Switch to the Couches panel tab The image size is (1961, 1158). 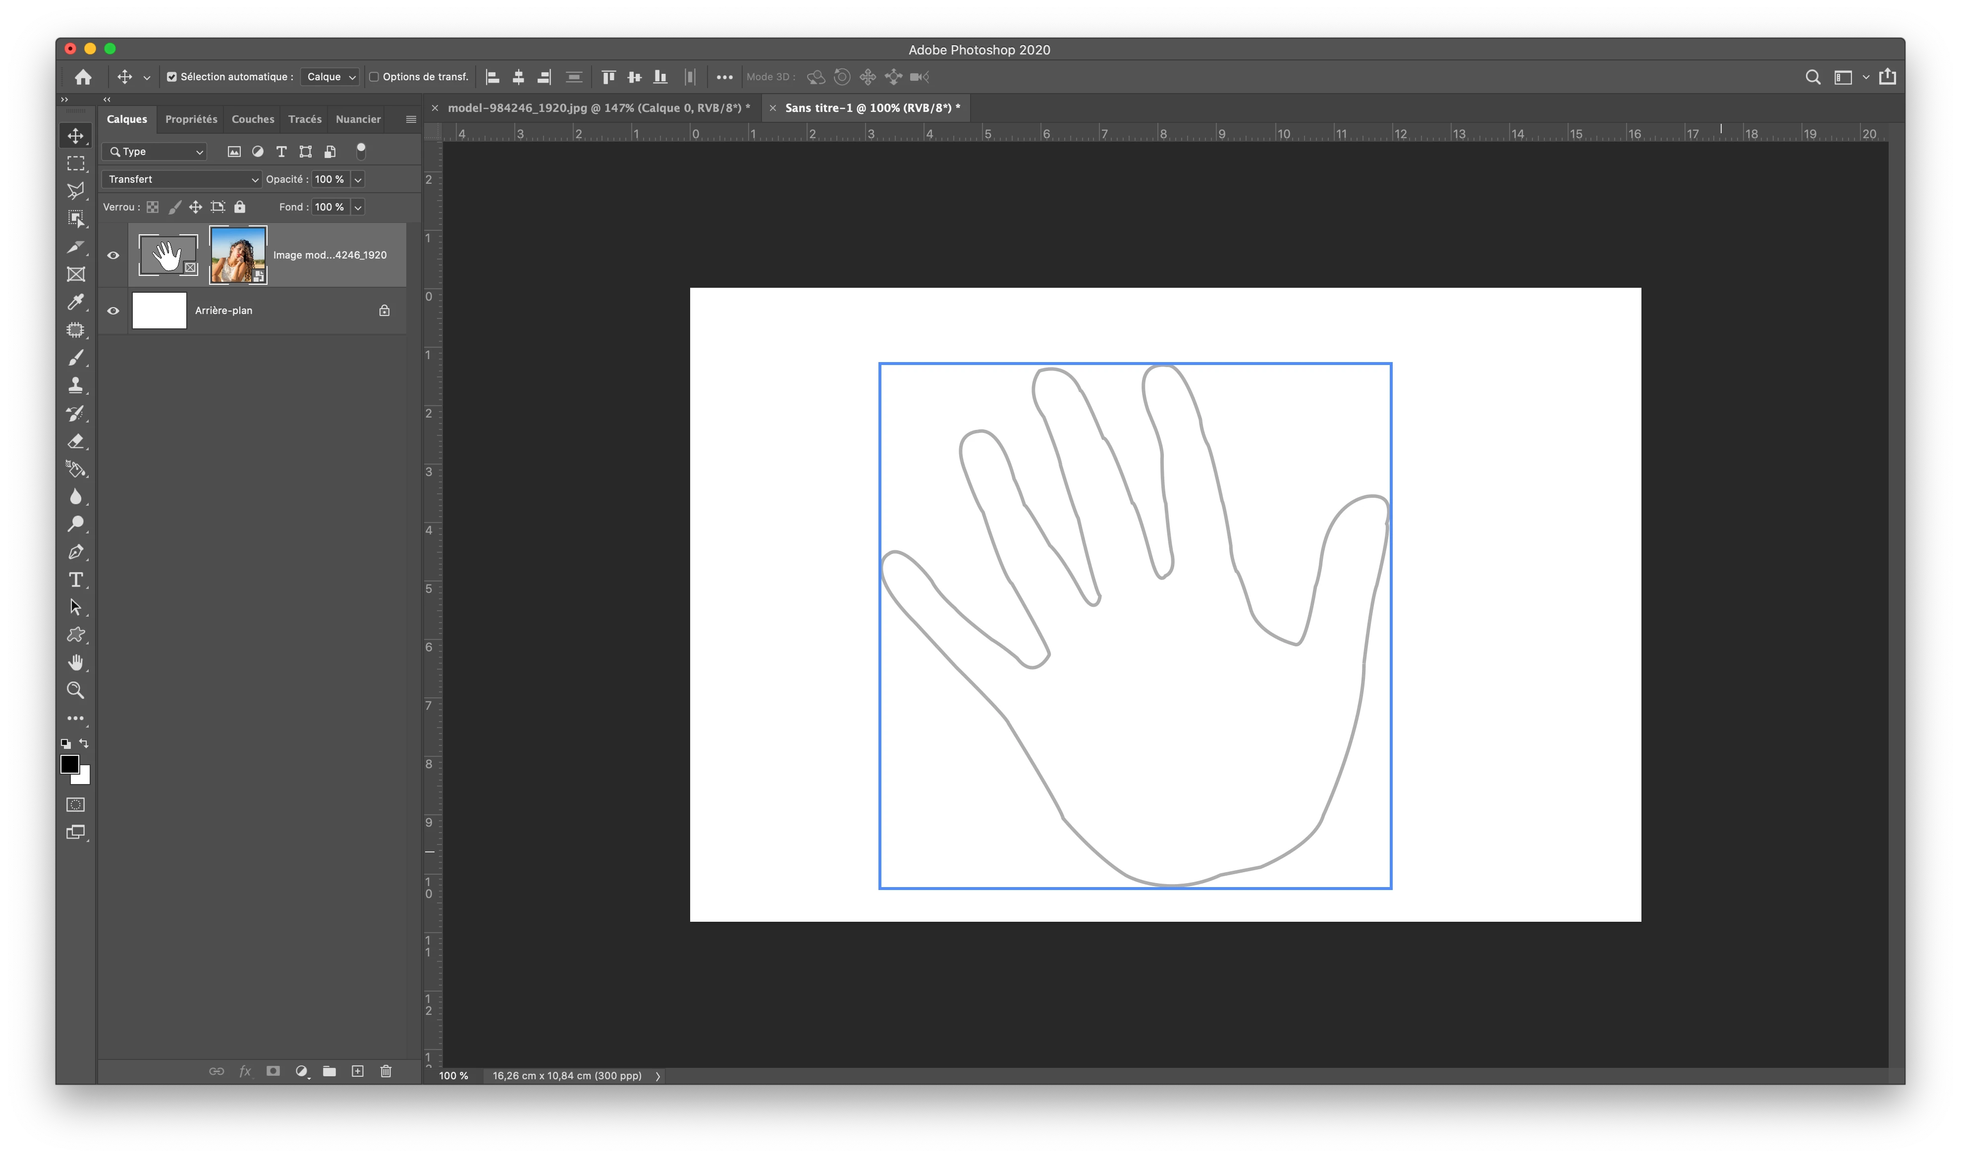click(x=252, y=119)
